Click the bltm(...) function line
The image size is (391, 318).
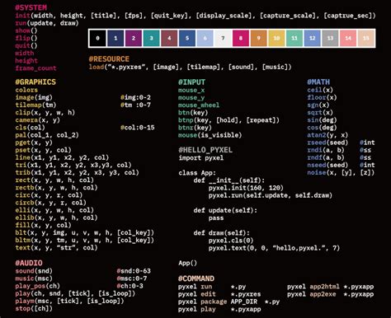[x=85, y=240]
